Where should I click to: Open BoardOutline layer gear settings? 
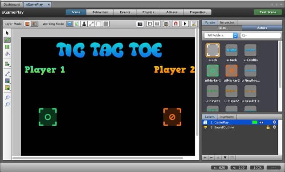click(274, 127)
